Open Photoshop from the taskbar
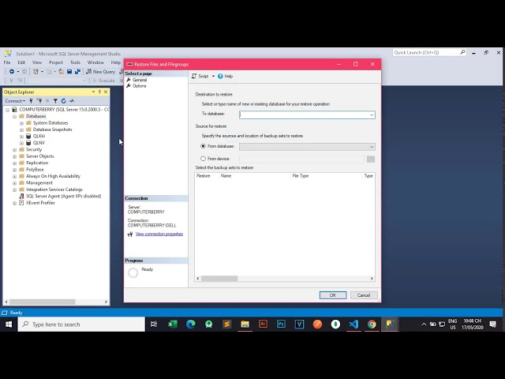505x379 pixels. click(x=281, y=325)
